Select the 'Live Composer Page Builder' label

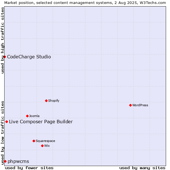(x=41, y=122)
